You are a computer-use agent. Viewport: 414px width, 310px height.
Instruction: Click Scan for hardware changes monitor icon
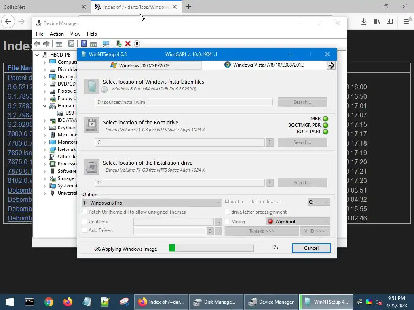coord(106,44)
